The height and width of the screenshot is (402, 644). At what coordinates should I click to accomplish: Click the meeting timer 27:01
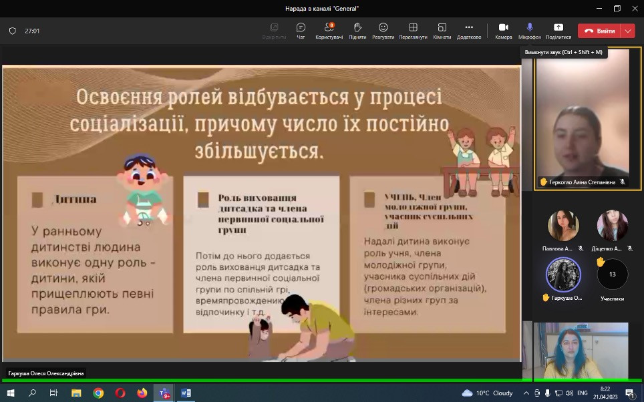32,31
